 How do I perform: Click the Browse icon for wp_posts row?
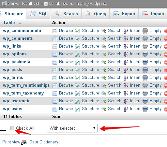tap(55, 70)
